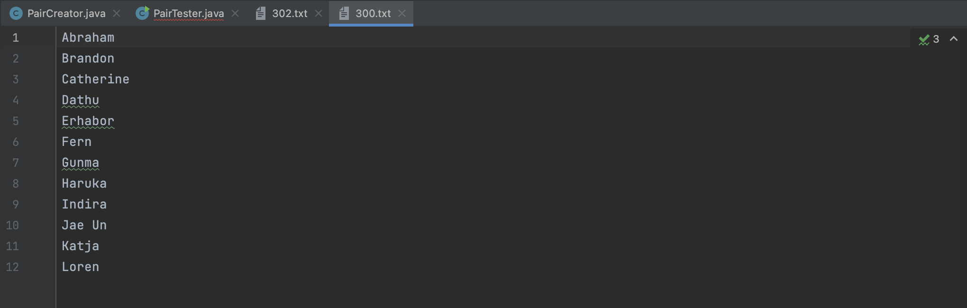The image size is (967, 308).
Task: Close the 300.txt tab
Action: tap(402, 13)
